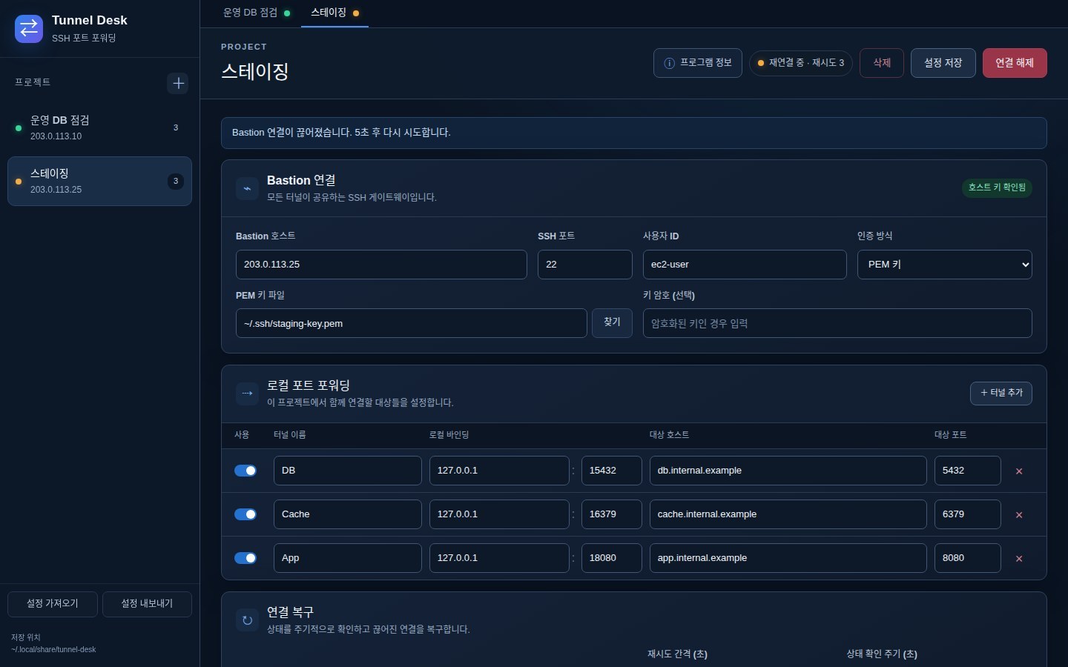Click the Bastion disconnected notice banner
Screen dimensions: 1068x667
point(634,133)
